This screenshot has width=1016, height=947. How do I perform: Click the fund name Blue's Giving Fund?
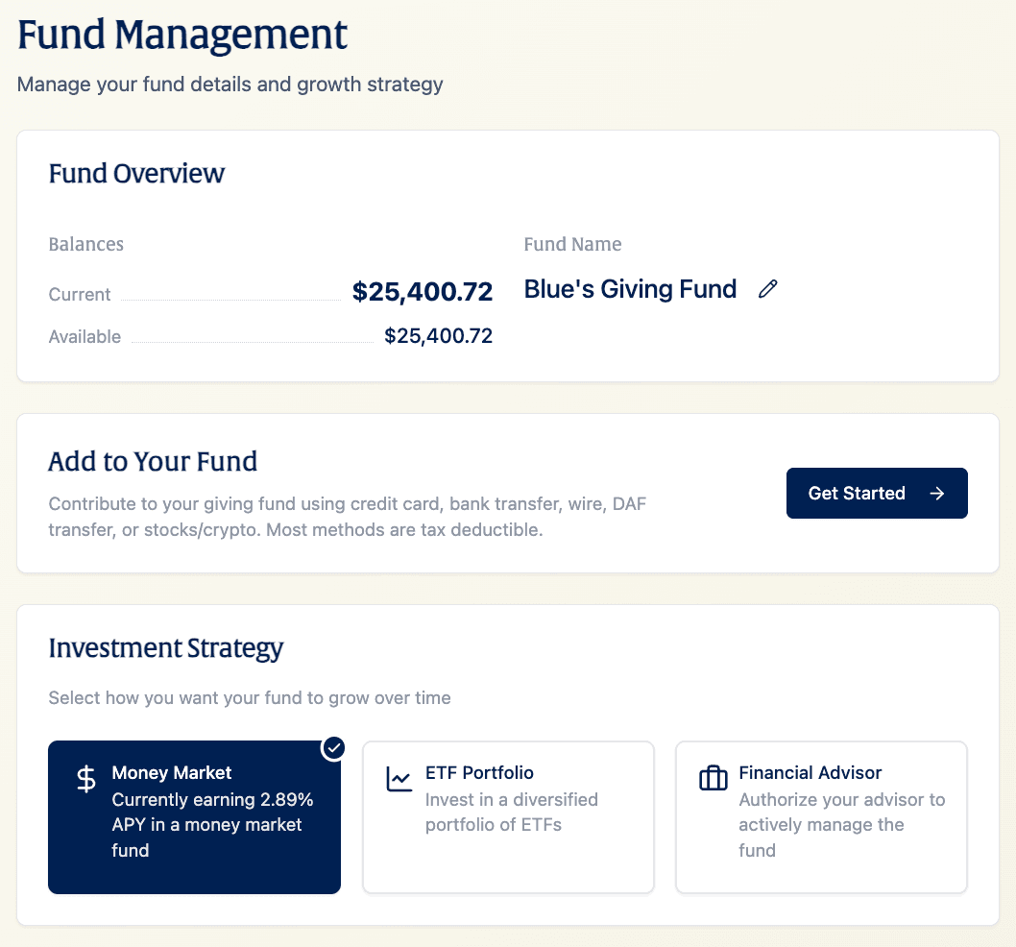[x=630, y=288]
